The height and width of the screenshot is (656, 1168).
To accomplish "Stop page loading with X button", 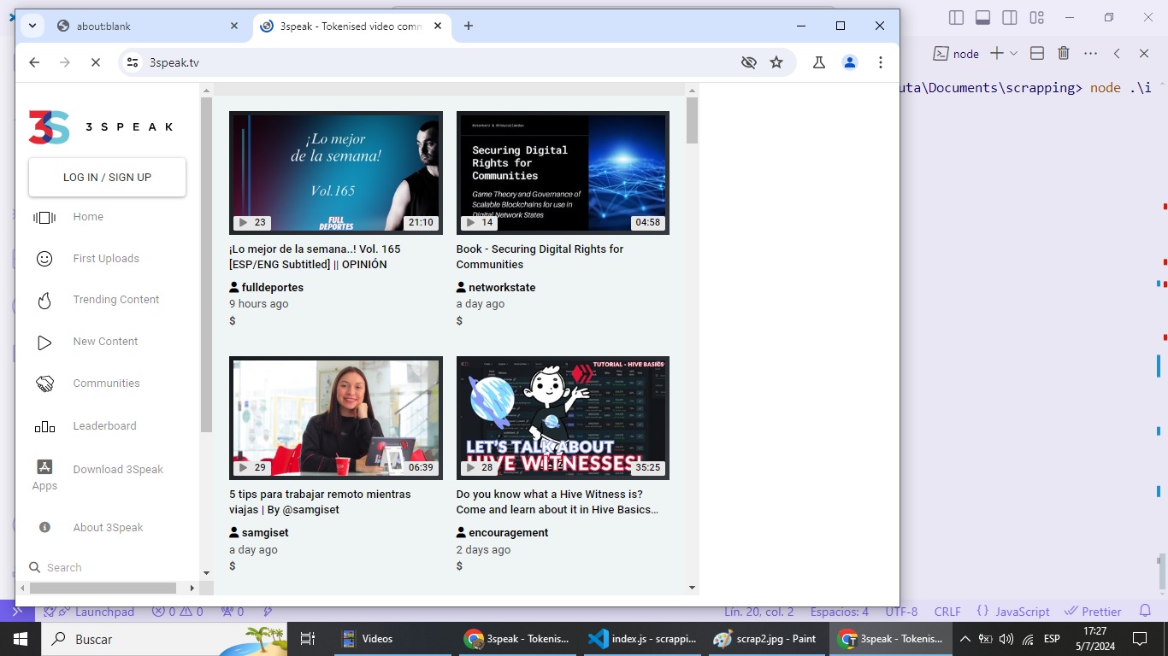I will (x=96, y=62).
